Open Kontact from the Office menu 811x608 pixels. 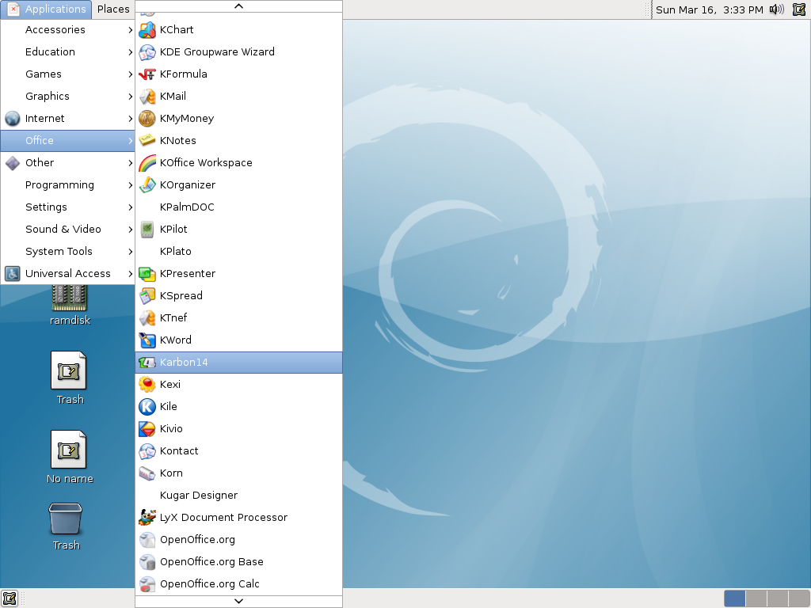[238, 451]
